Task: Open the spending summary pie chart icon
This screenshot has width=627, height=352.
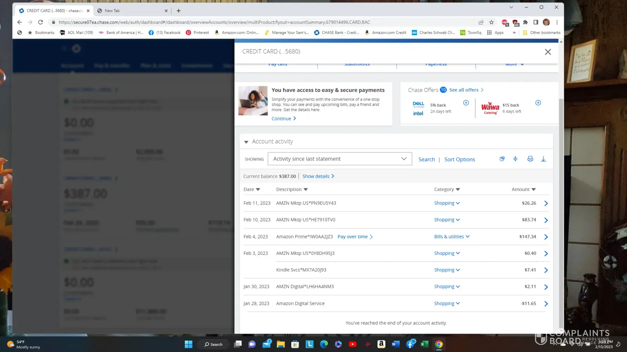Action: coord(502,159)
